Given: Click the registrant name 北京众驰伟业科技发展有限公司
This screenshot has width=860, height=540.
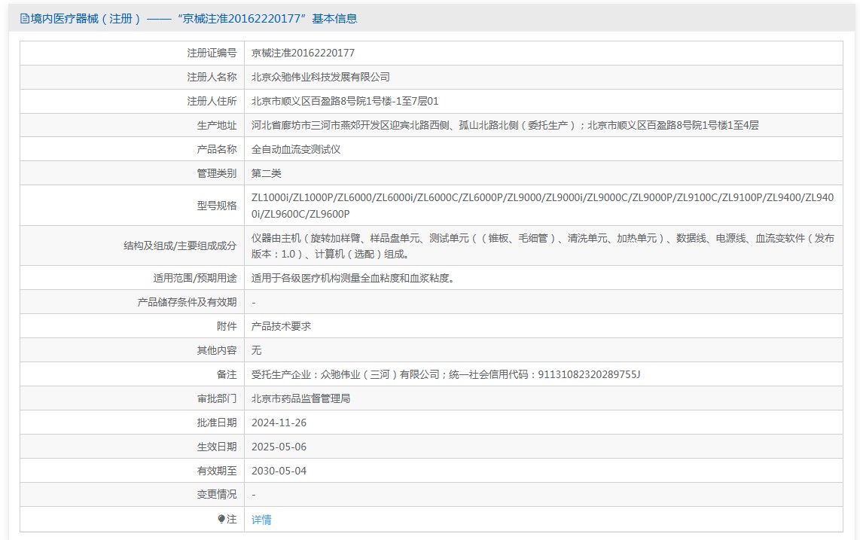Looking at the screenshot, I should (320, 78).
